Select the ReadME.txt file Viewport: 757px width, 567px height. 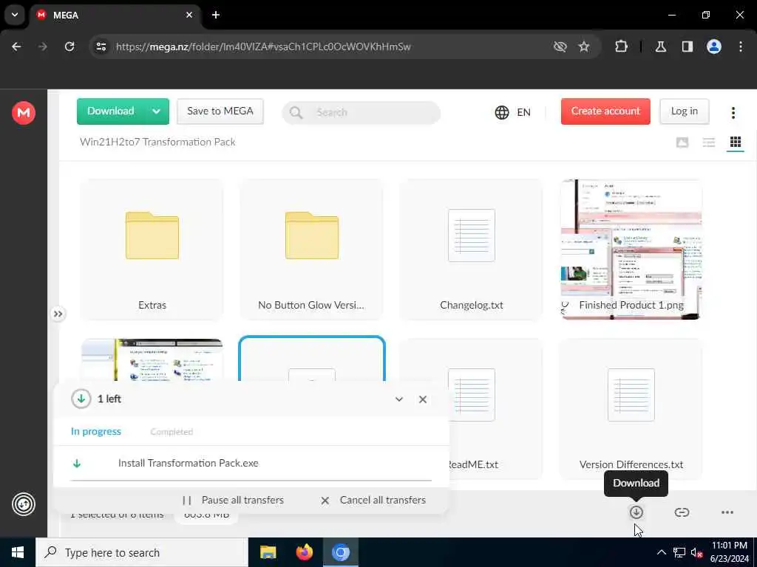tap(496, 409)
